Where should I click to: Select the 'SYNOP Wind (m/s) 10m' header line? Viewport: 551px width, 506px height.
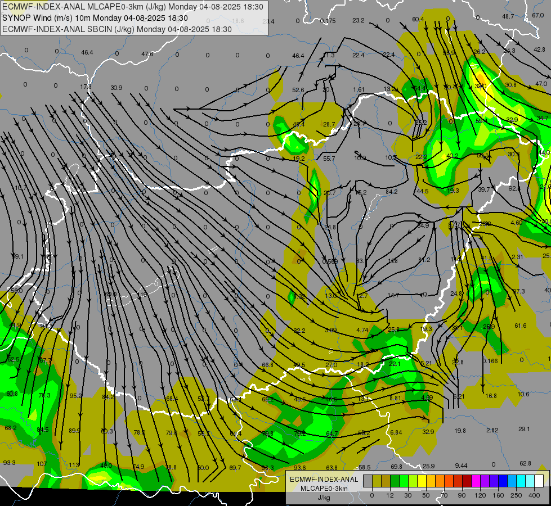click(95, 18)
